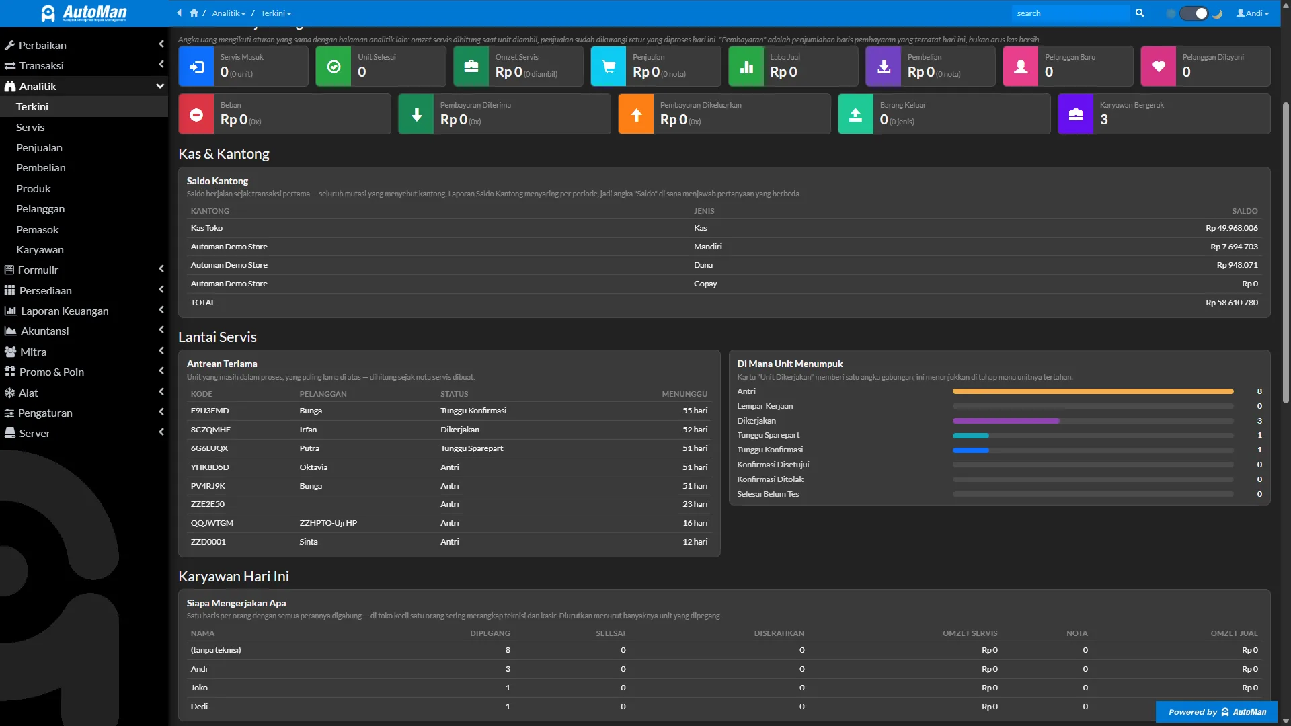Viewport: 1291px width, 726px height.
Task: Click employee name Joko in the table
Action: [199, 688]
